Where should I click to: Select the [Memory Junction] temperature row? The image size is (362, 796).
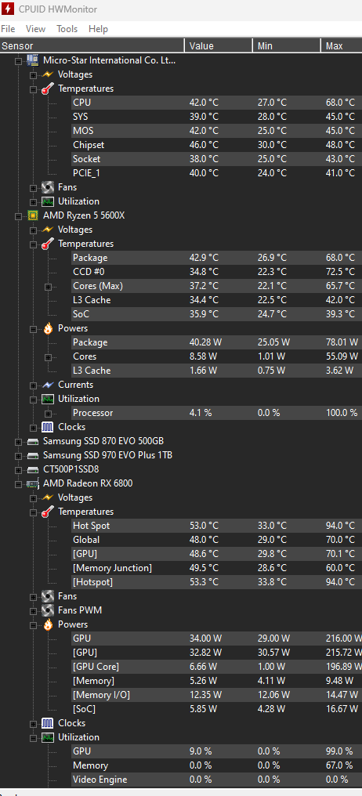(217, 568)
